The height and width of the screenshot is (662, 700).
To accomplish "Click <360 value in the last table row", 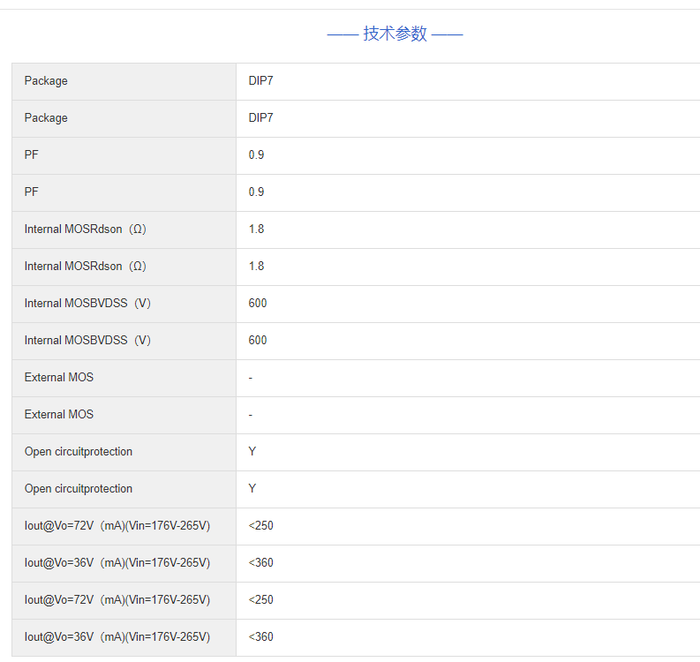I will (260, 637).
